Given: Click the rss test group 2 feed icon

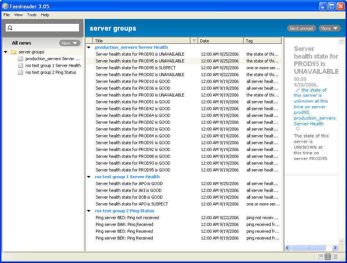Looking at the screenshot, I should pyautogui.click(x=21, y=73).
